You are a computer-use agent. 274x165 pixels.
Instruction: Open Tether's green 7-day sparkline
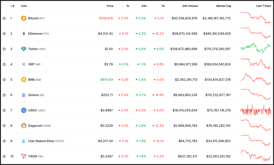point(256,48)
